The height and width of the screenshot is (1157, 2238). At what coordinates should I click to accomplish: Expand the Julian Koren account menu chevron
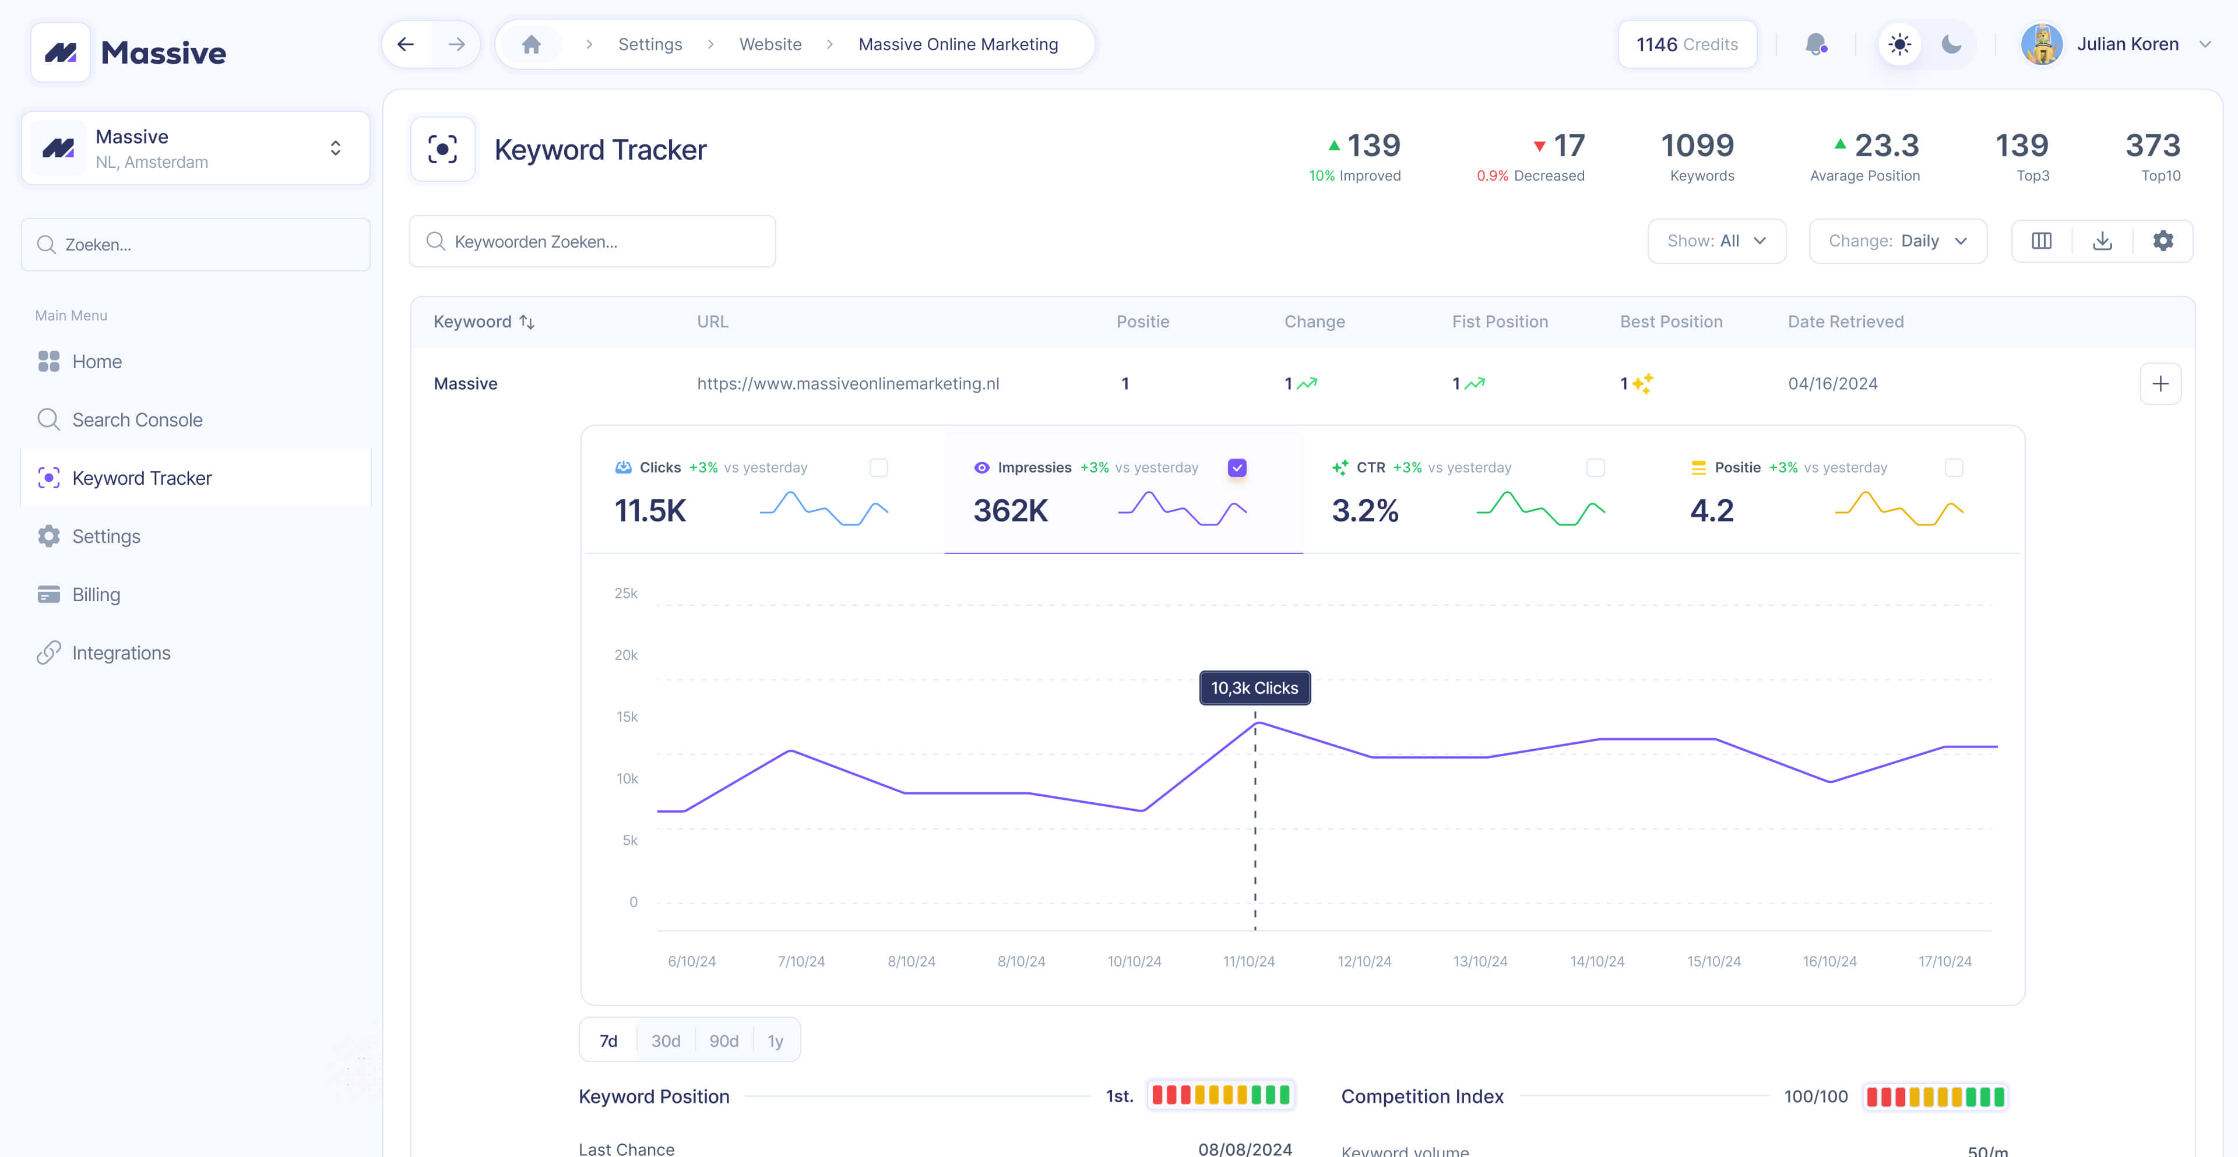pos(2204,44)
